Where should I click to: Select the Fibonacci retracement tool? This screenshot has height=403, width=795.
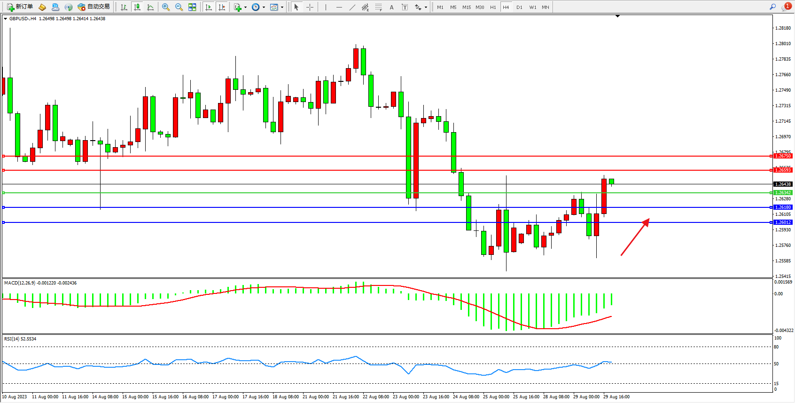pos(378,7)
